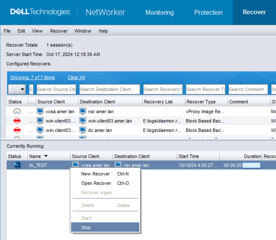Click the IA_TEST recovery progress bar

(251, 165)
